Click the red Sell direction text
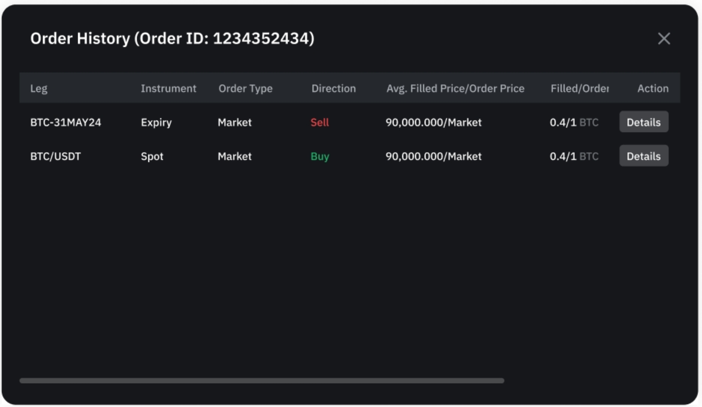 point(320,122)
